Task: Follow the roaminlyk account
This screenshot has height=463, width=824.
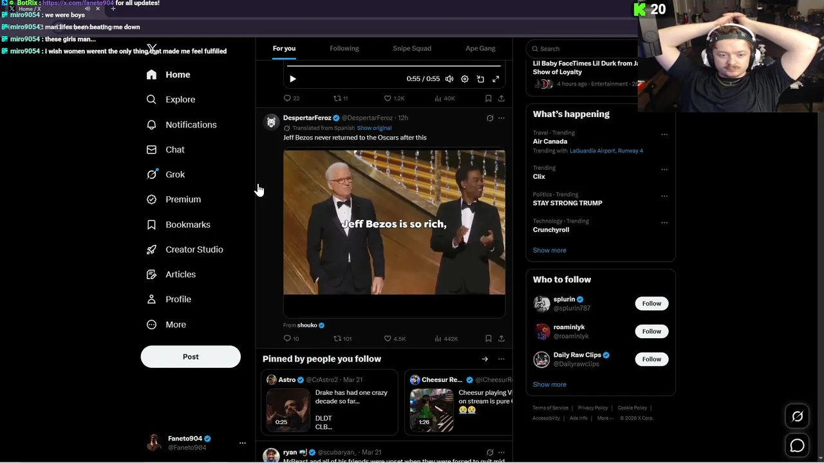Action: point(651,331)
